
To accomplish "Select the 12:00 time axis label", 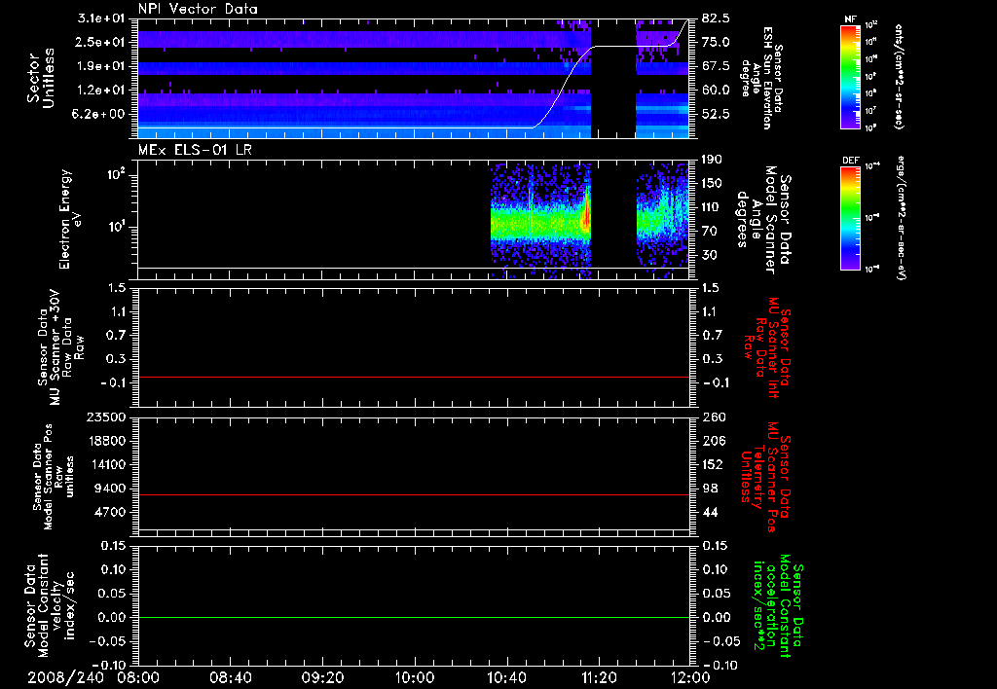I will point(688,675).
